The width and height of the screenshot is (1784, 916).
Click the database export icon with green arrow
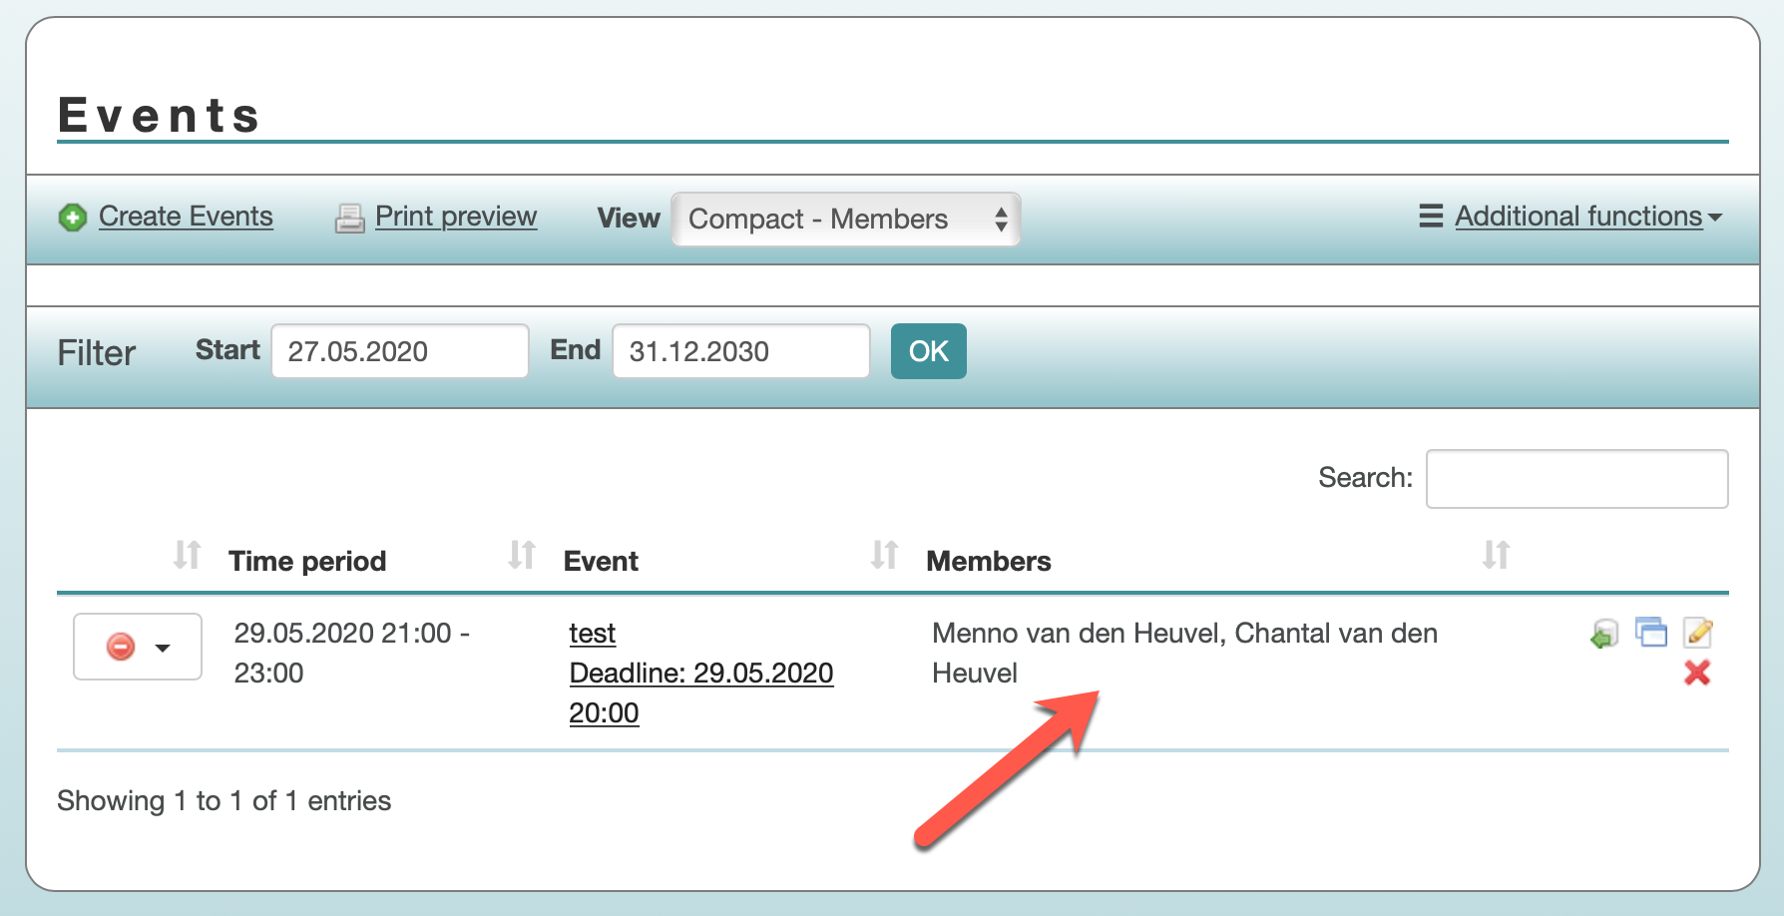tap(1604, 634)
